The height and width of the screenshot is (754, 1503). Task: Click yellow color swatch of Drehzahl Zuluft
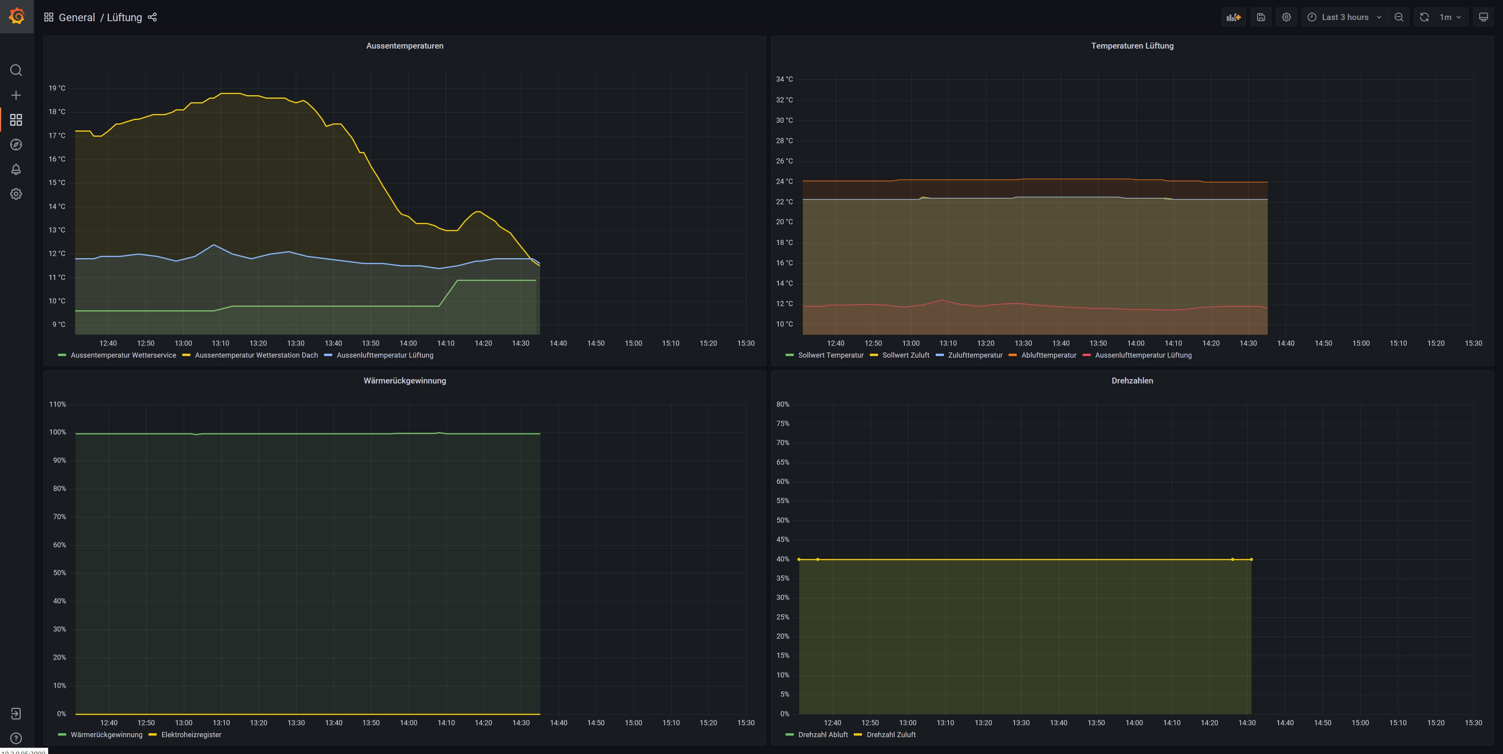pyautogui.click(x=858, y=735)
